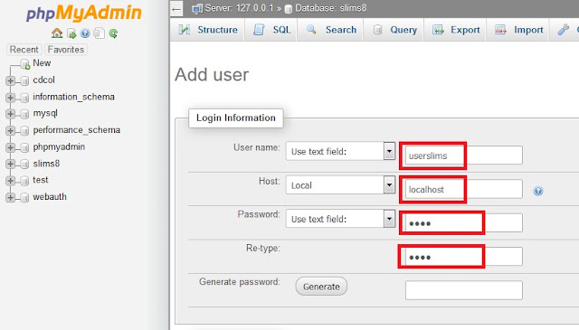Click the copy documents icon in sidebar
Screen dimensions: 579x330
[x=99, y=33]
